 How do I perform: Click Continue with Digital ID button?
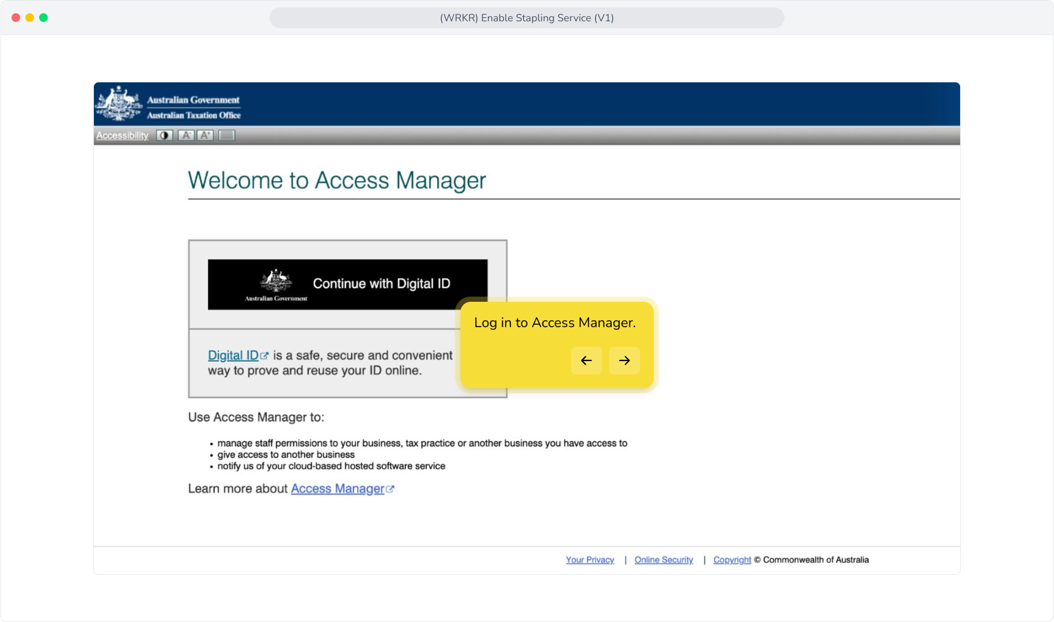pyautogui.click(x=348, y=285)
